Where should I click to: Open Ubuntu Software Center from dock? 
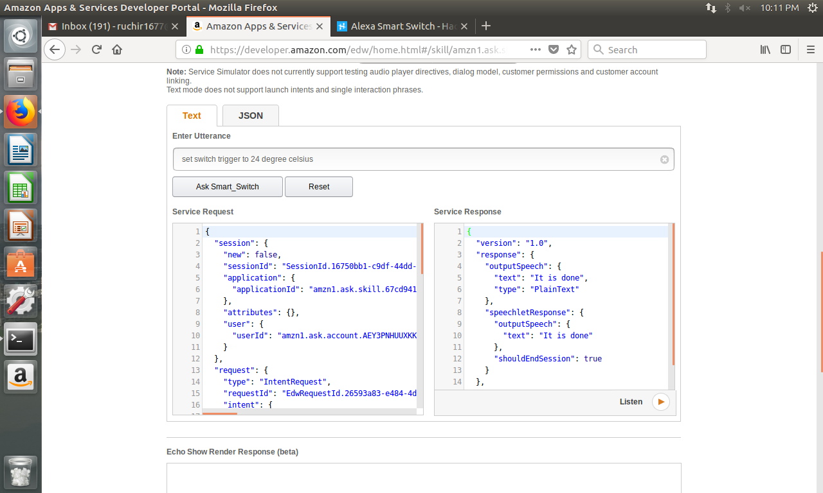(x=21, y=263)
